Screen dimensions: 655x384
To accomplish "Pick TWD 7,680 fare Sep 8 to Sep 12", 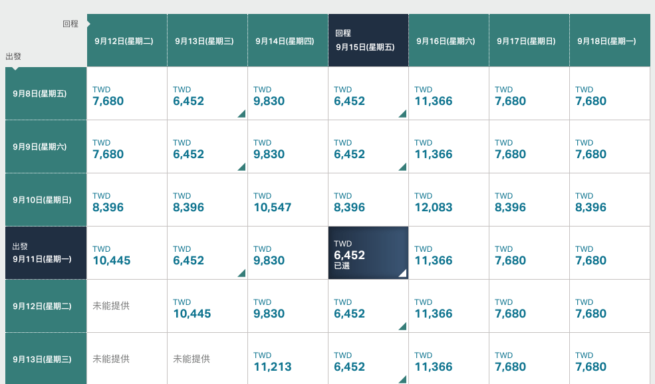I will pyautogui.click(x=127, y=94).
